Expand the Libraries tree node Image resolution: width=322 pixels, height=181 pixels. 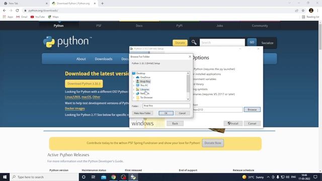[134, 89]
